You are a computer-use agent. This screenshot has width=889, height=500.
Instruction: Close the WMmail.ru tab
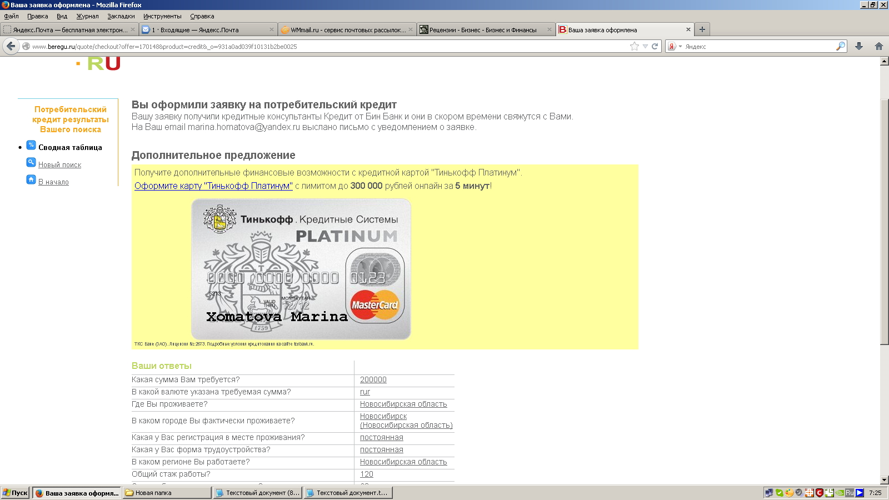(411, 29)
